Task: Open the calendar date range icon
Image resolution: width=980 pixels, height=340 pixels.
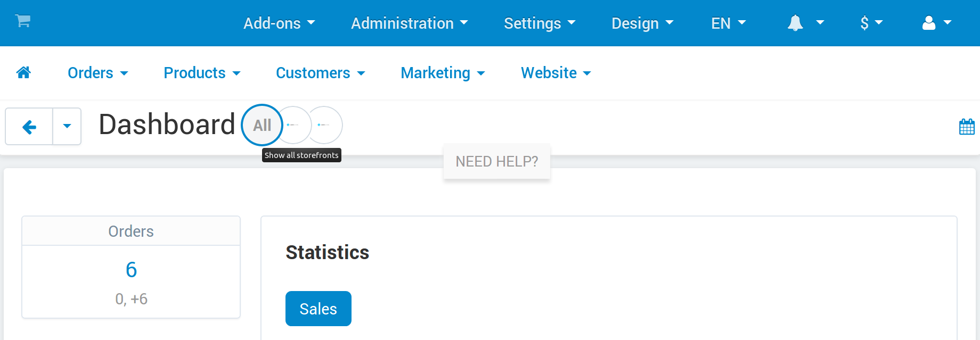Action: click(967, 127)
